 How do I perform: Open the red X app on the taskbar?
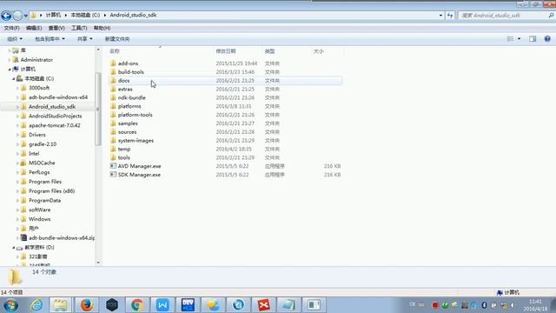click(263, 305)
